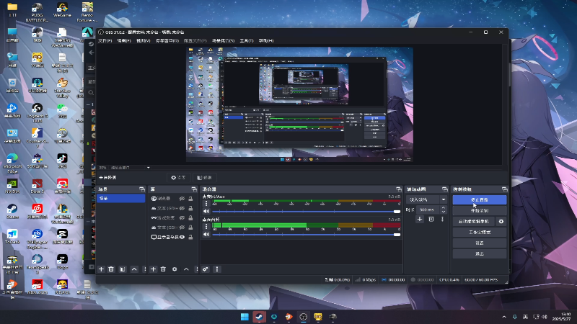Move scene up with arrow icon

tap(134, 269)
